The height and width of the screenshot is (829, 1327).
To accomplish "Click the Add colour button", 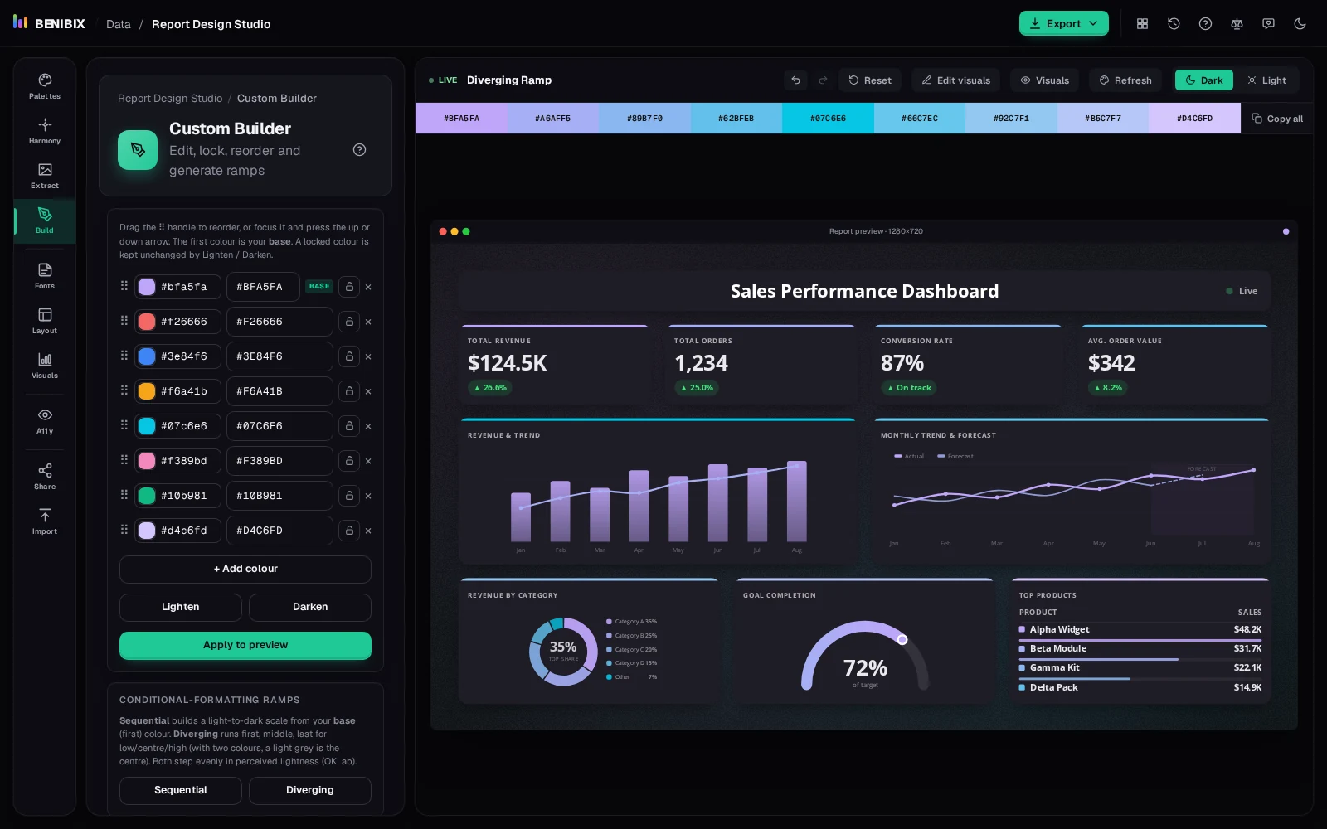I will click(x=245, y=569).
